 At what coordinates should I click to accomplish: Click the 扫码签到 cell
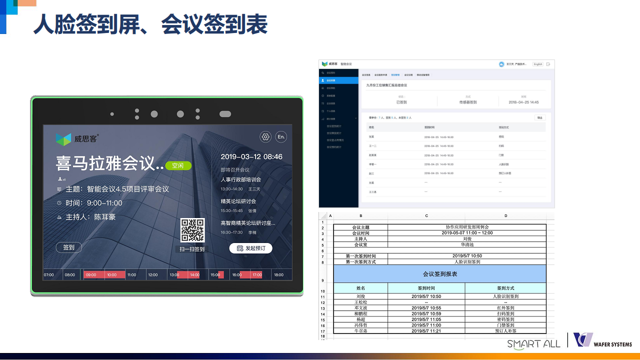tap(505, 314)
